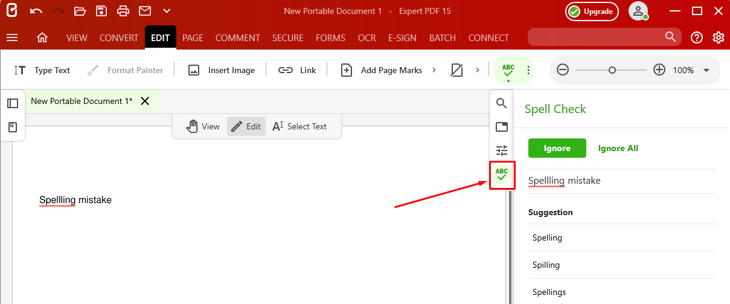Select the EDIT ribbon tab
Image resolution: width=730 pixels, height=304 pixels.
161,37
